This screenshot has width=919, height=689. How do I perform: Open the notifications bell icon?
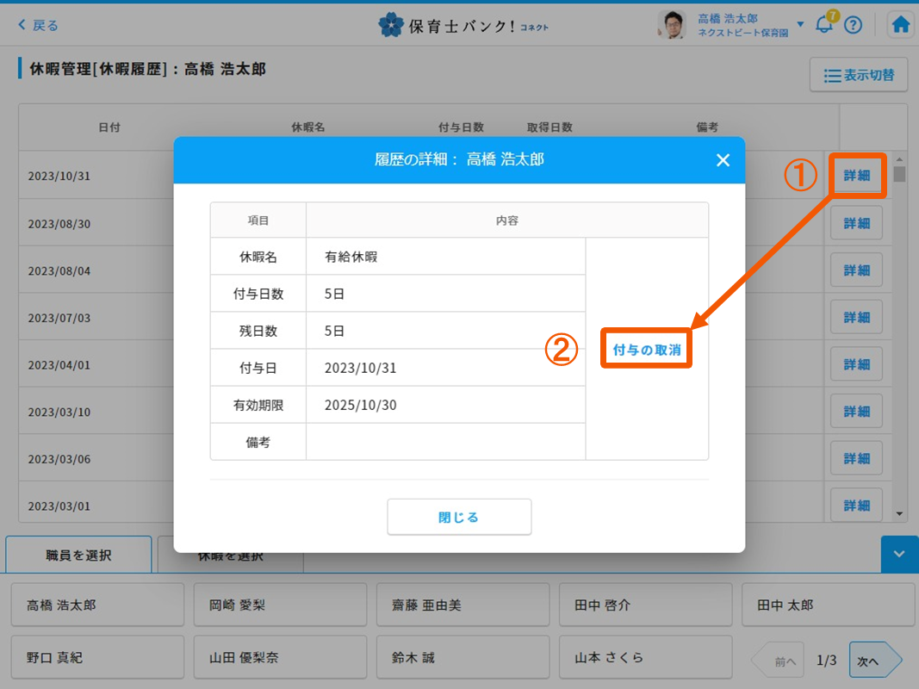point(824,25)
